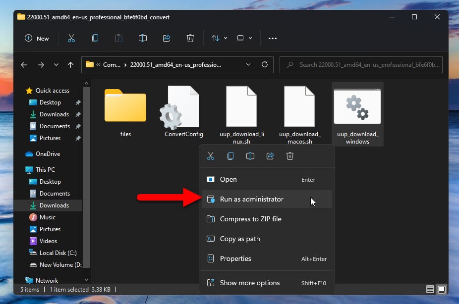The image size is (459, 304).
Task: Click the Copy icon in the context menu
Action: tap(230, 156)
